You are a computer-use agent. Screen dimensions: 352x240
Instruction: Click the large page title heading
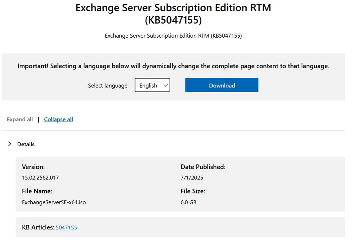pyautogui.click(x=173, y=14)
